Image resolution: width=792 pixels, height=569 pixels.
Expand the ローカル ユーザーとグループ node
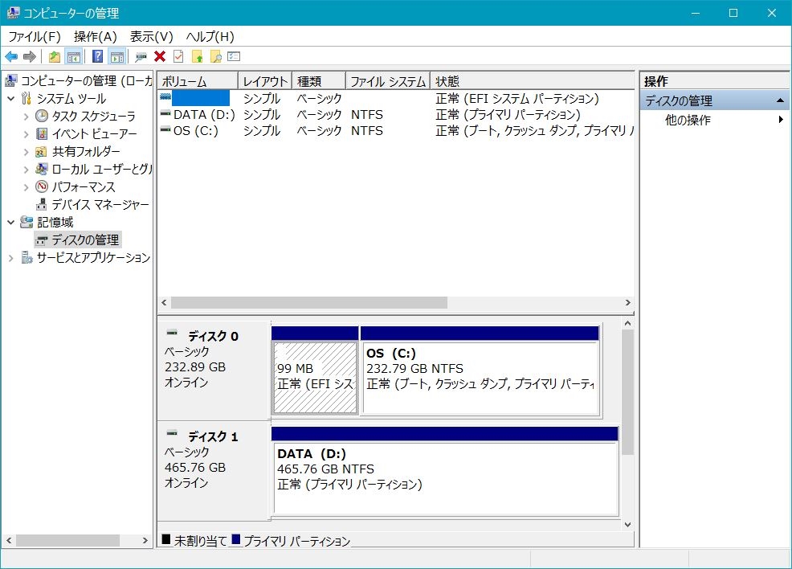click(x=26, y=170)
